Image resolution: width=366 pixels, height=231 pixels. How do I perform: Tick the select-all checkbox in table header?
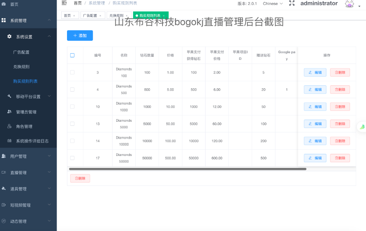click(x=72, y=55)
